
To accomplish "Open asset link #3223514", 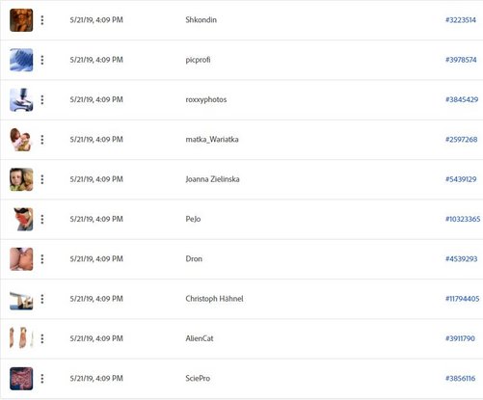I will click(461, 20).
